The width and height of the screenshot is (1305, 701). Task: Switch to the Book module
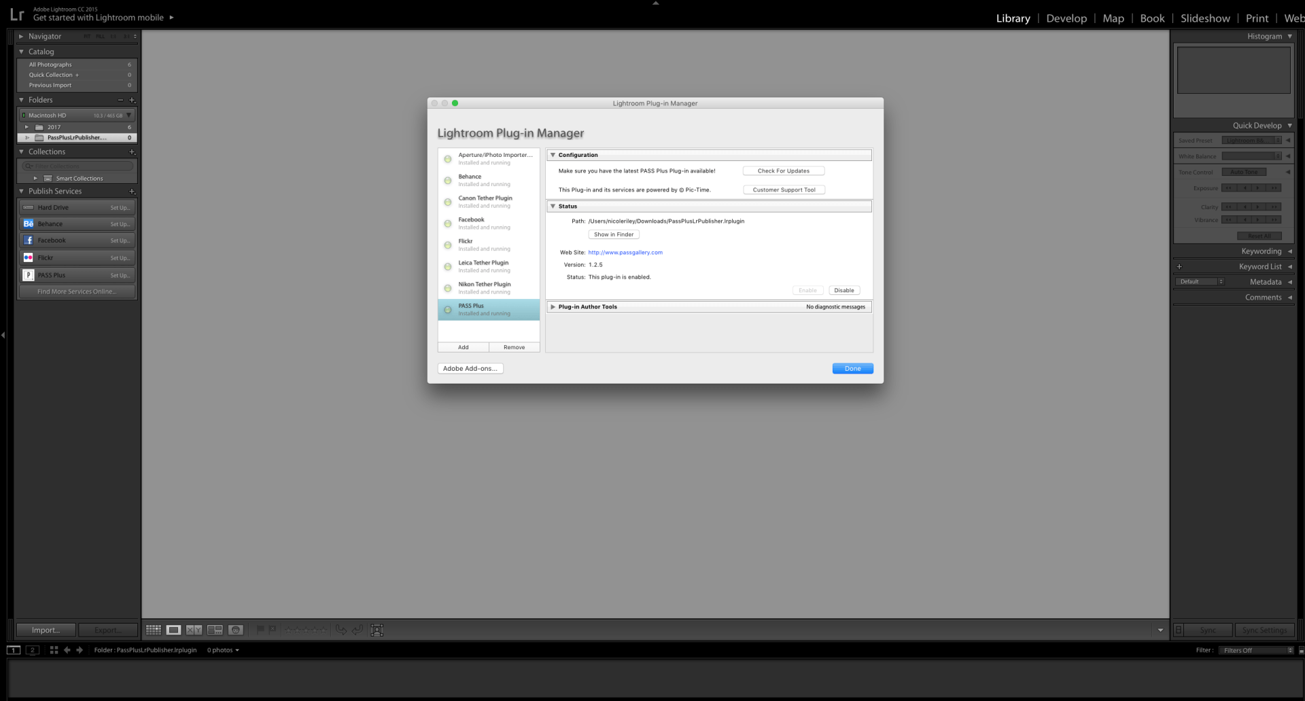(x=1152, y=18)
